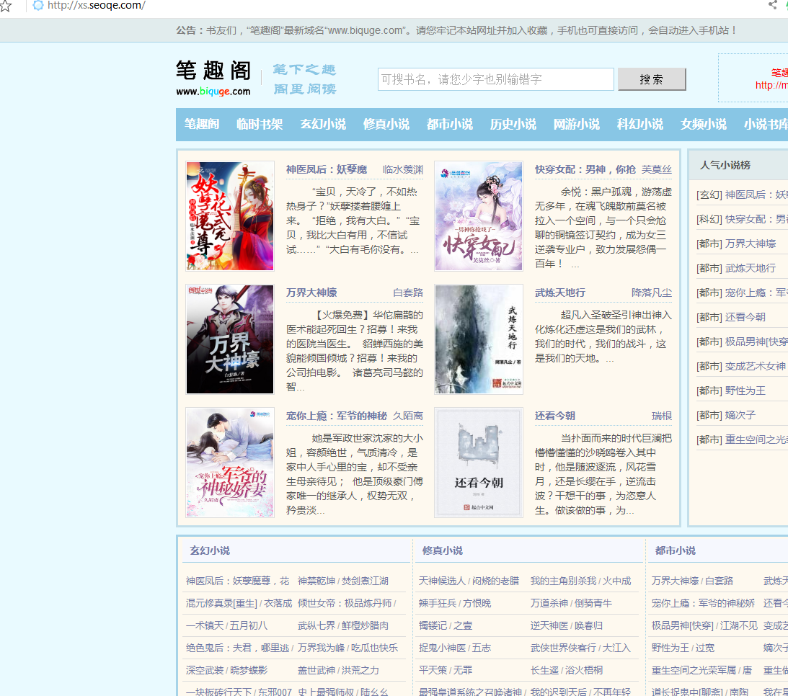Click author name 白套路

[x=407, y=293]
